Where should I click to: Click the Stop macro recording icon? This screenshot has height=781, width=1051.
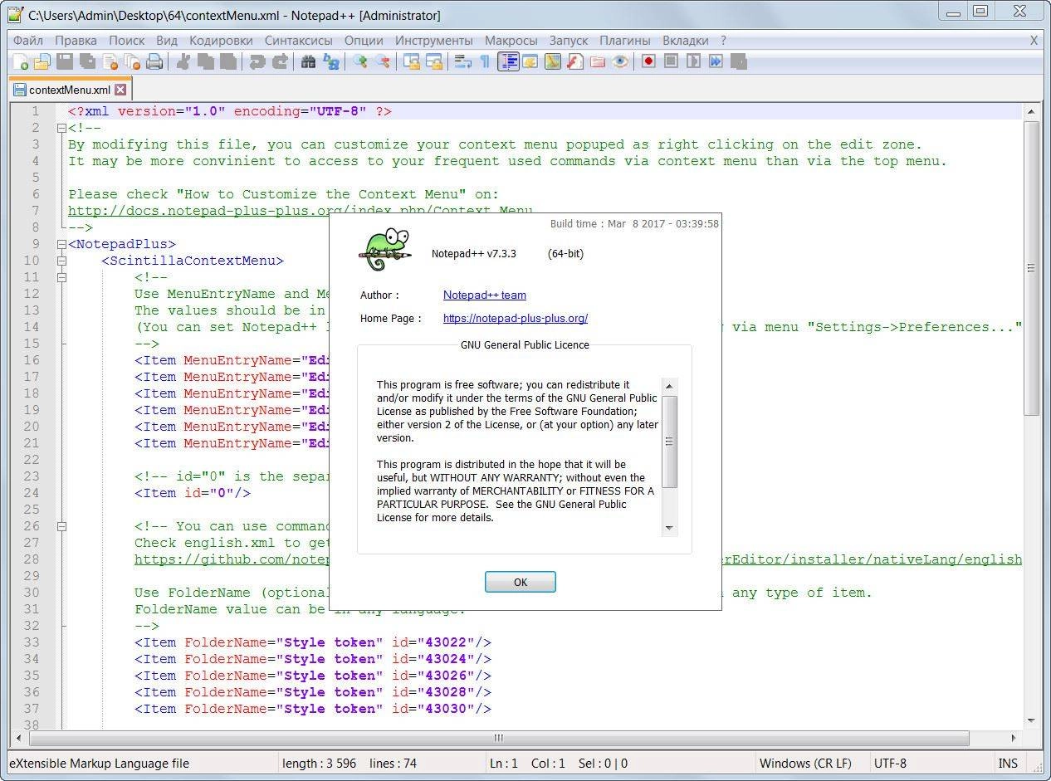click(671, 61)
